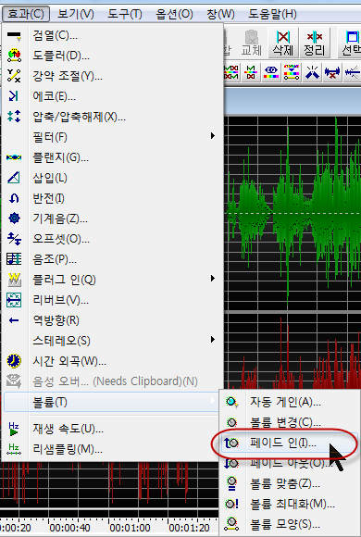Choose 강약 조절(Y)... effect
This screenshot has width=361, height=537.
(113, 76)
